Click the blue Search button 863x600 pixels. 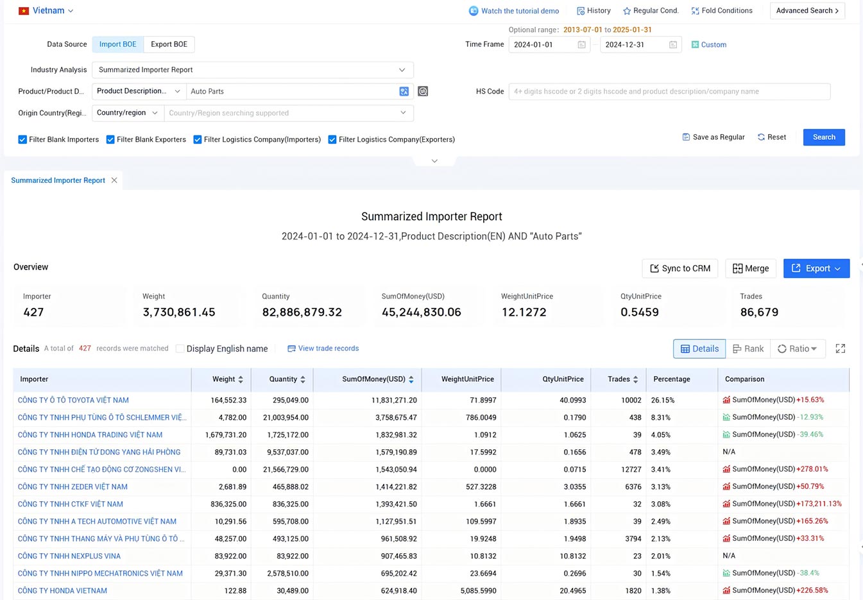tap(824, 137)
